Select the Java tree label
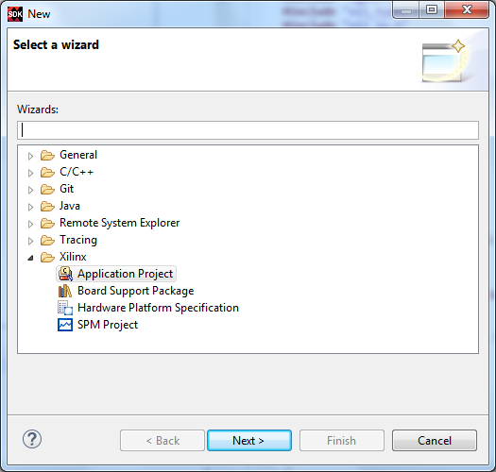This screenshot has width=496, height=472. (70, 206)
